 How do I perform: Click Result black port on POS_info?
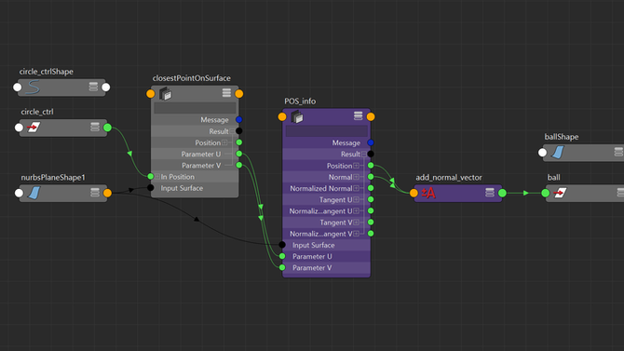tap(371, 154)
